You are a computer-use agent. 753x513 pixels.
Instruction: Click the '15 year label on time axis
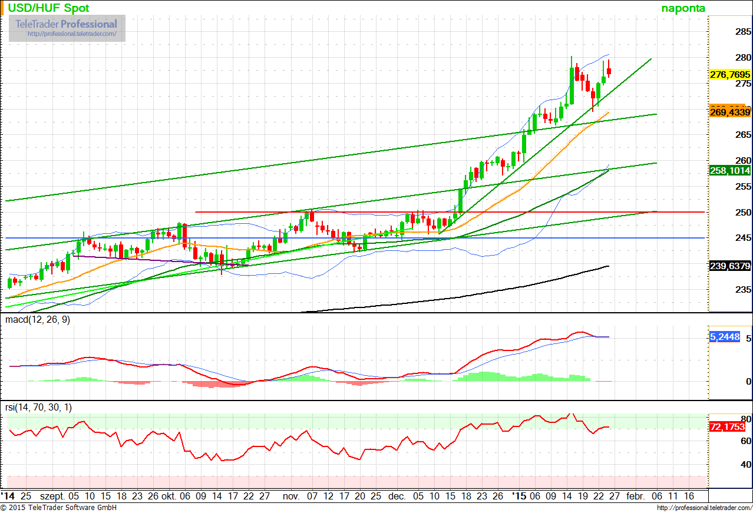(519, 496)
